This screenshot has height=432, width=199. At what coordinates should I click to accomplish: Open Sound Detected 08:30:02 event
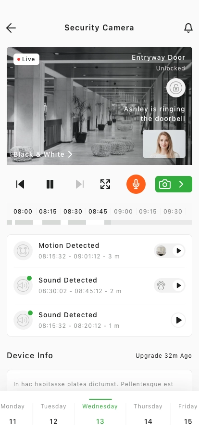pos(99,285)
